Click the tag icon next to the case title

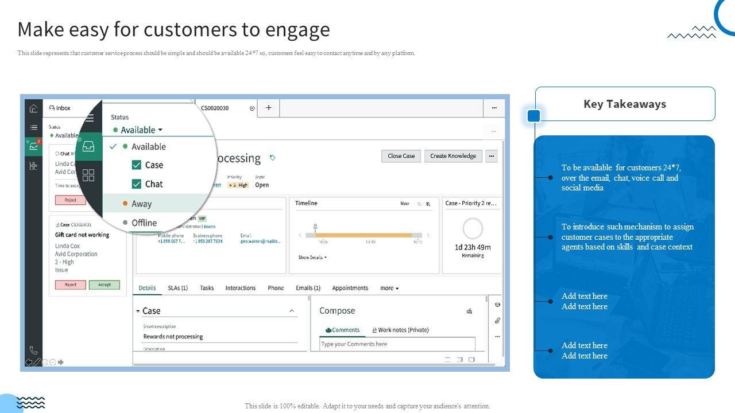pyautogui.click(x=273, y=158)
